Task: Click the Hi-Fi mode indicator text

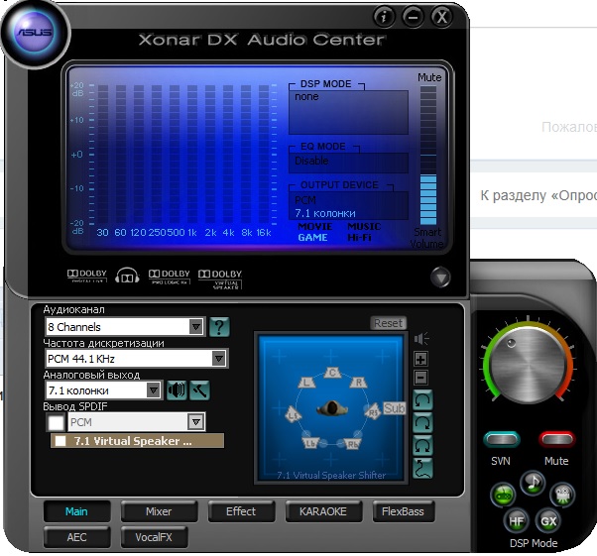Action: point(359,238)
